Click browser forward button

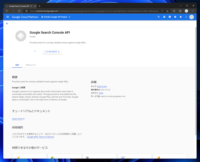[x=13, y=11]
